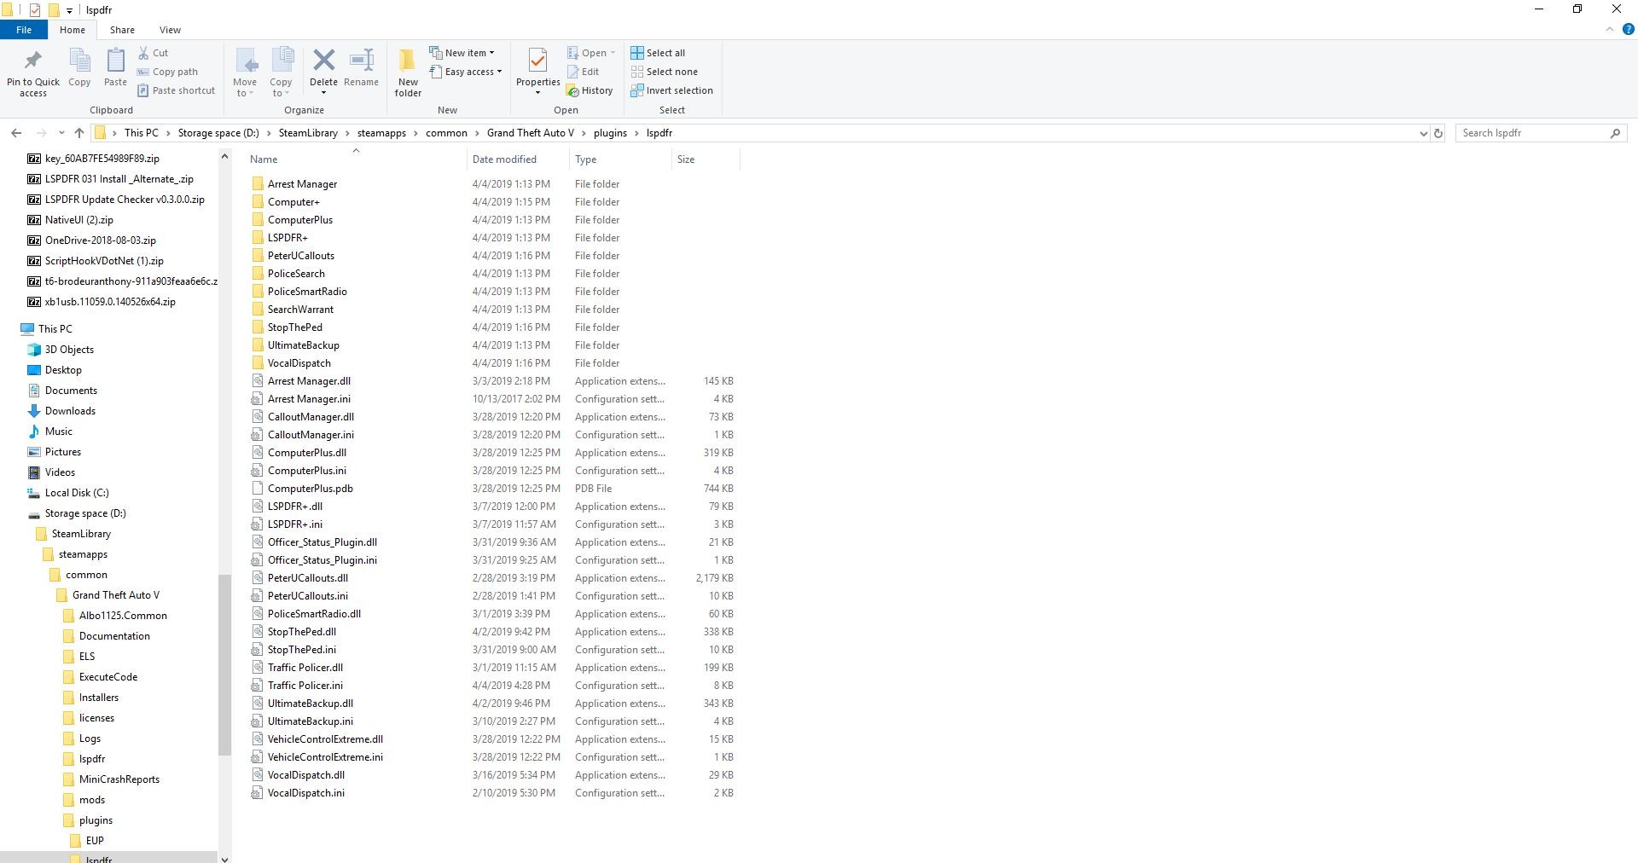This screenshot has width=1638, height=863.
Task: Open the Copy to dropdown
Action: (281, 88)
